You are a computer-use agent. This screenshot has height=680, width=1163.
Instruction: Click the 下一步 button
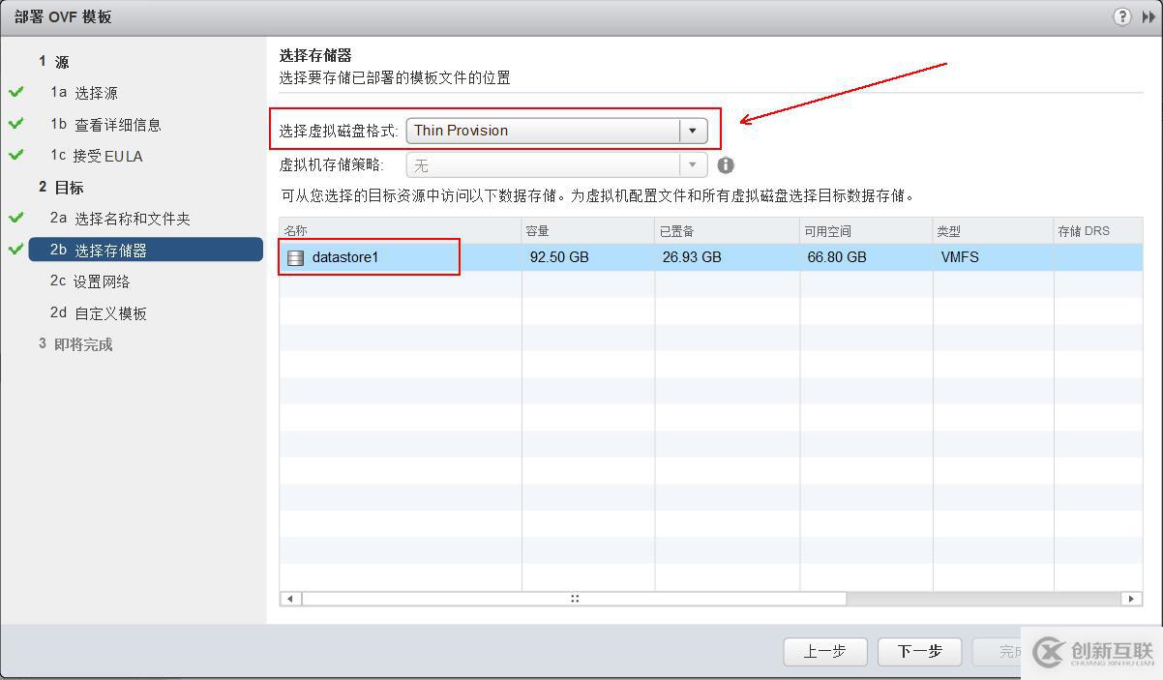[x=918, y=652]
